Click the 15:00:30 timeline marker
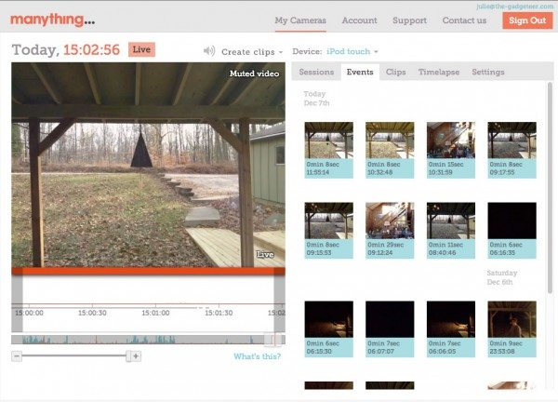Viewport: 558px width, 402px height. tap(92, 313)
